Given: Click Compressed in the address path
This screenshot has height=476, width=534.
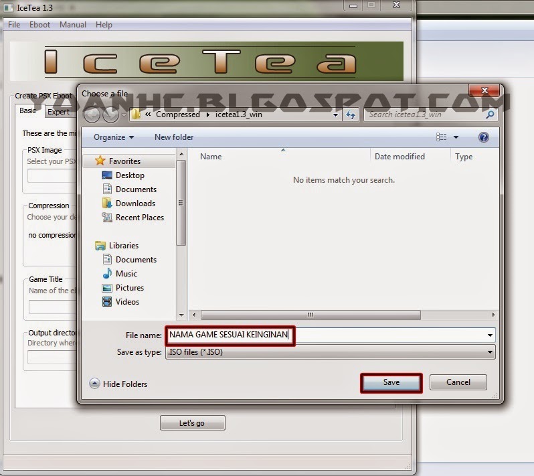Looking at the screenshot, I should pyautogui.click(x=178, y=114).
